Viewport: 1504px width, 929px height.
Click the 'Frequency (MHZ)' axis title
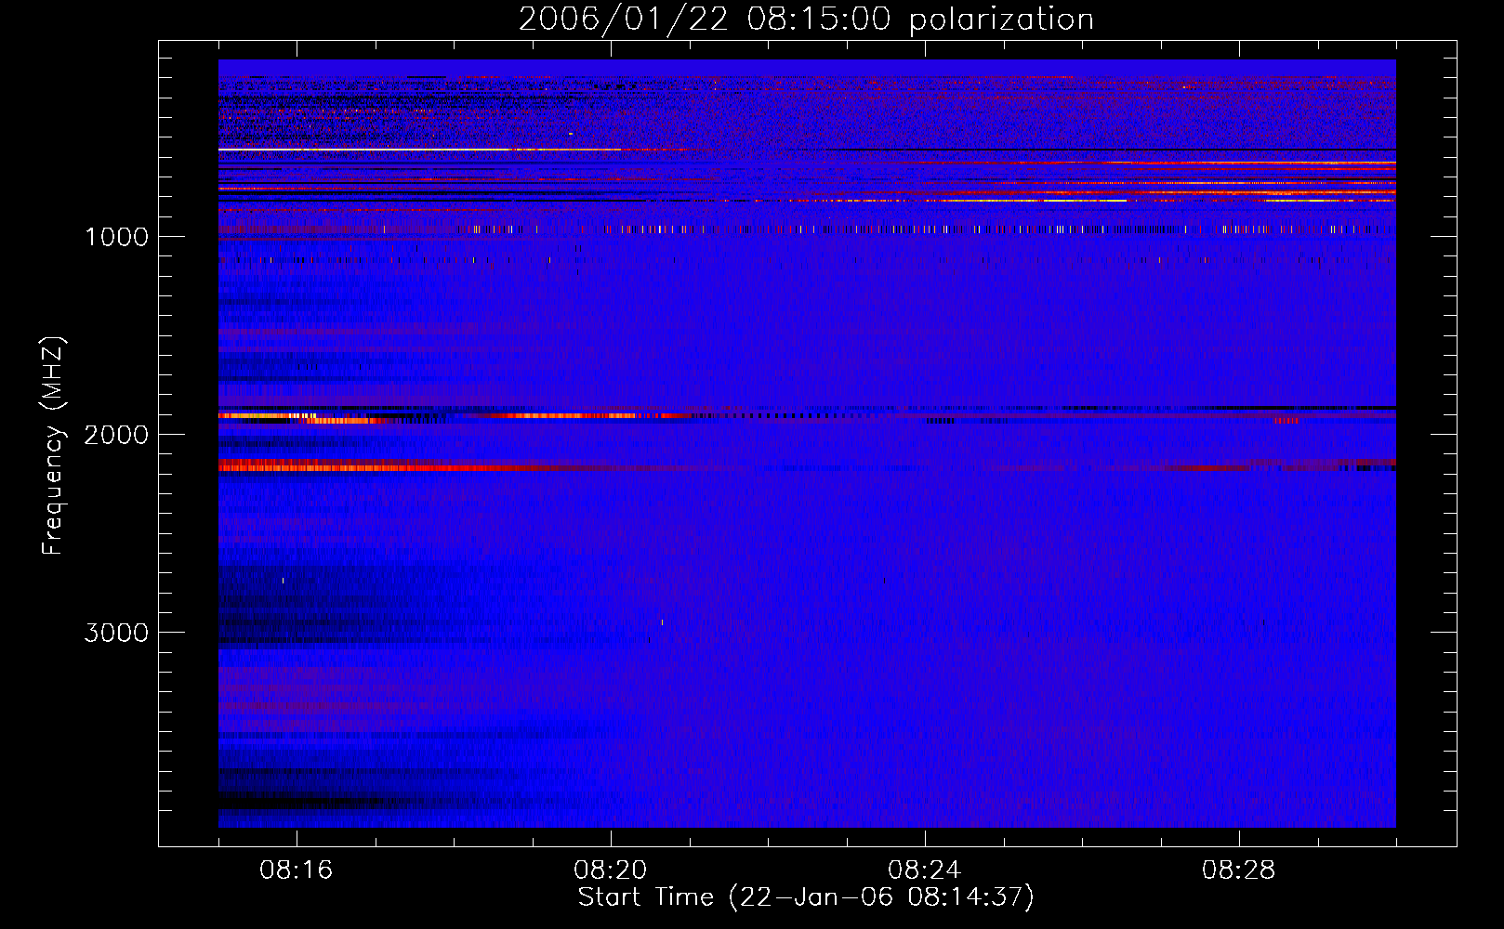point(53,446)
